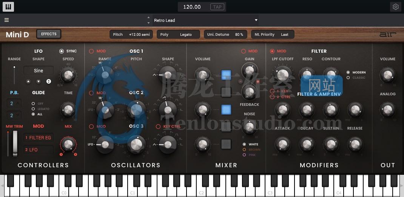This screenshot has width=404, height=197.
Task: Click the OSC 3 PITCH knob
Action: pos(136,145)
